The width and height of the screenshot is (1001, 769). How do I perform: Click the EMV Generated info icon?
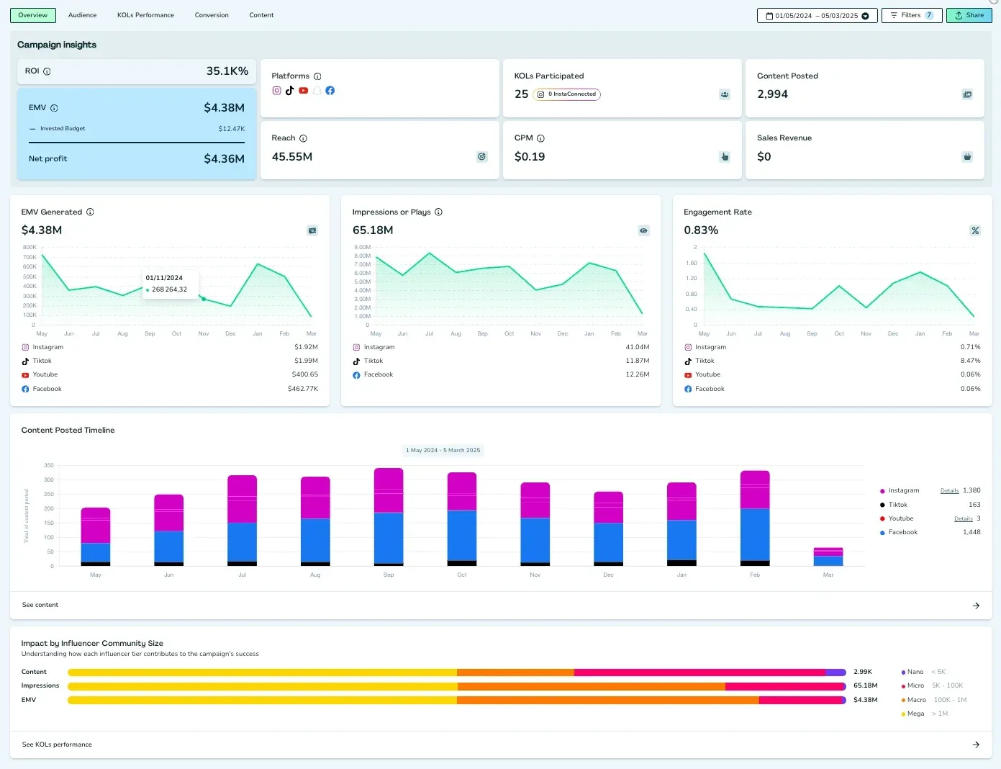point(90,212)
